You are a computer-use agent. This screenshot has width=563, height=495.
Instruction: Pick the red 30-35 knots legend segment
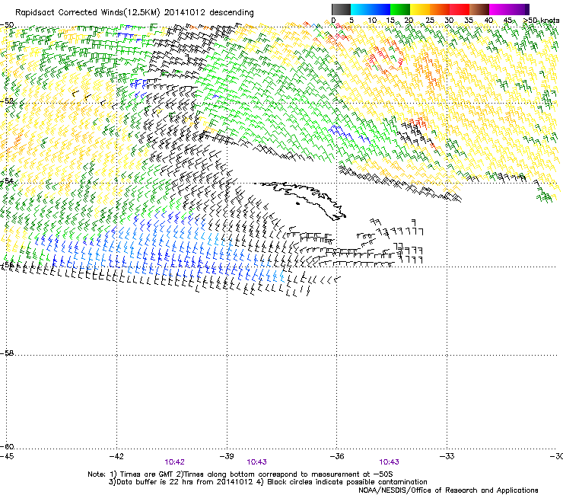(460, 9)
